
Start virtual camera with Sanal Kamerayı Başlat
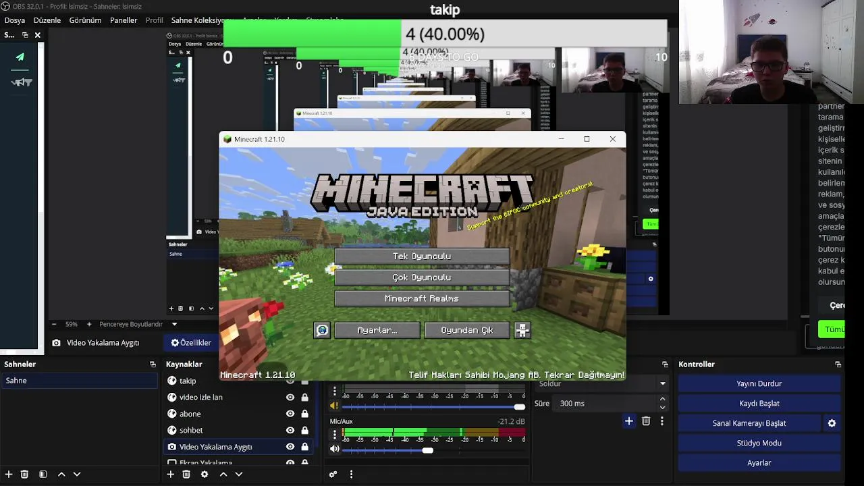(x=749, y=423)
